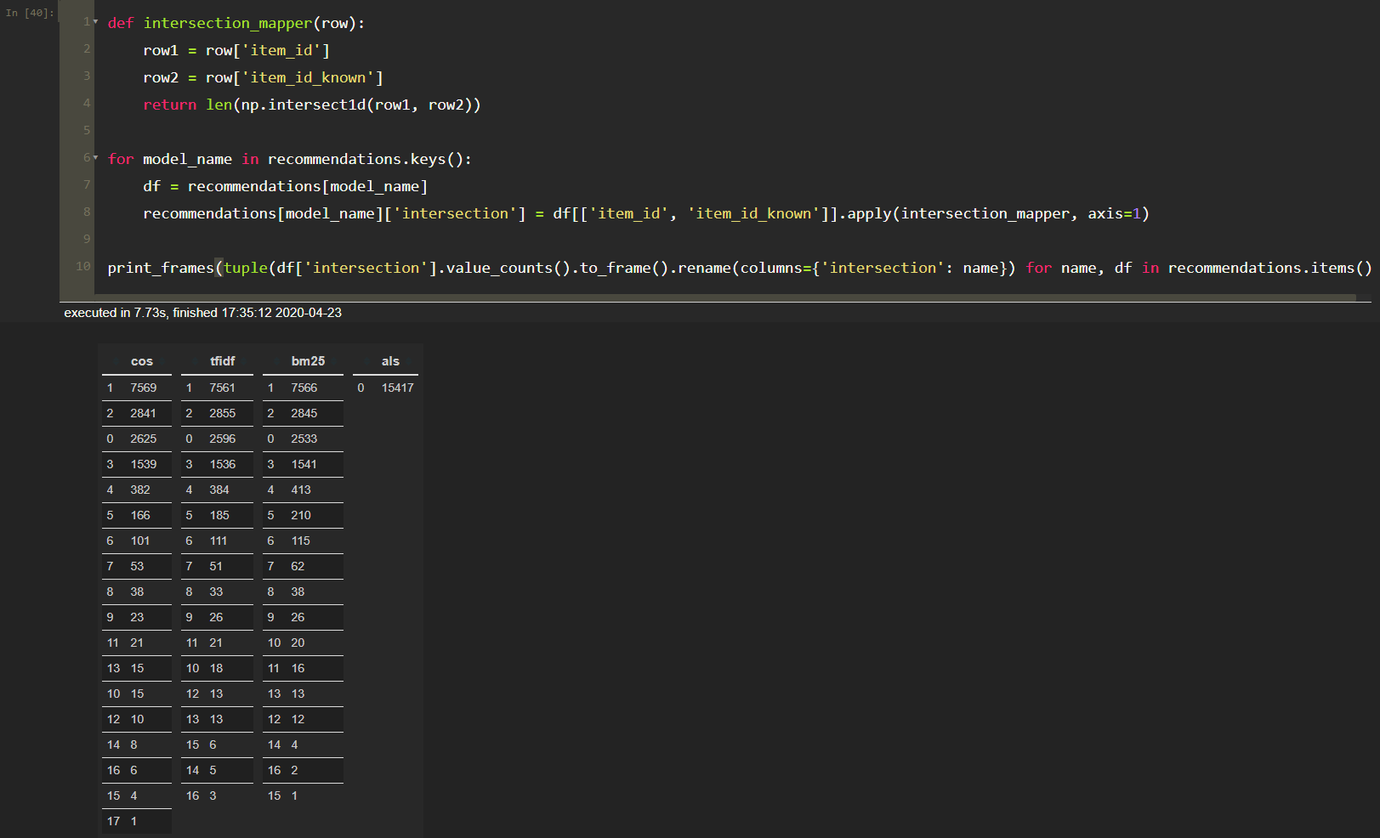Click the value 382 in cos table
The height and width of the screenshot is (838, 1380).
click(x=140, y=490)
